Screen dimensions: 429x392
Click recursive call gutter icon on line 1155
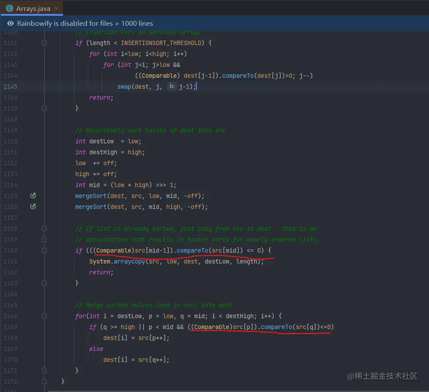coord(33,196)
